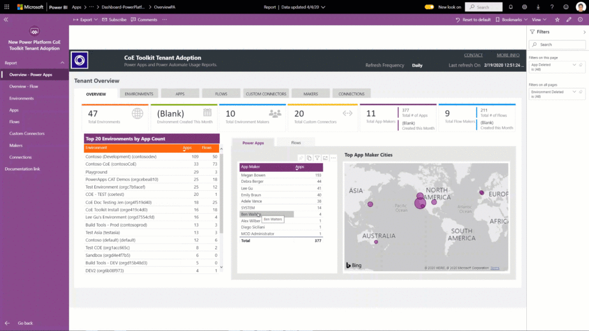589x331 pixels.
Task: Select Megan Bowen row in App Maker table
Action: click(281, 175)
